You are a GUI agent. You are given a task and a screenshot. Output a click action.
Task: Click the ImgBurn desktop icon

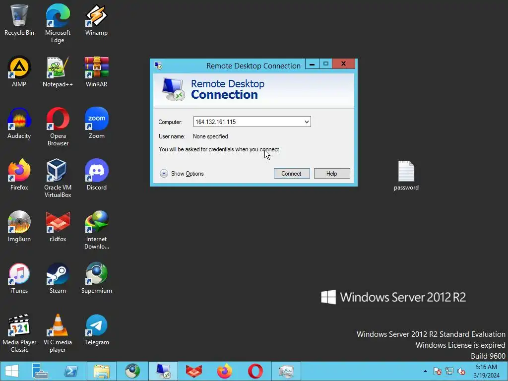19,226
